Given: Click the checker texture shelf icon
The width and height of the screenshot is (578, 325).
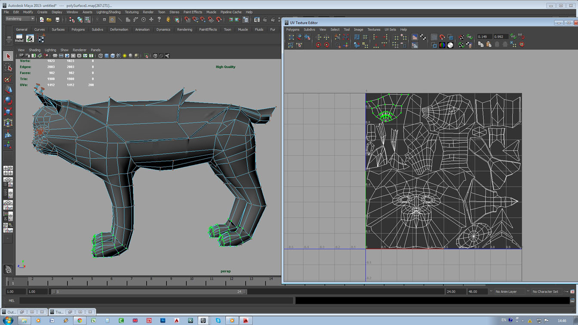Looking at the screenshot, I should coord(30,39).
